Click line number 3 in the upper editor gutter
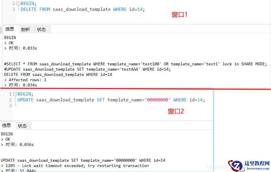271x172 pixels. pos(14,9)
